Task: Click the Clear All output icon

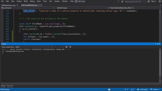Action: [66, 47]
